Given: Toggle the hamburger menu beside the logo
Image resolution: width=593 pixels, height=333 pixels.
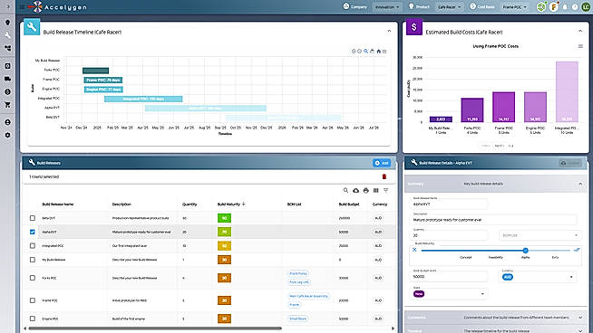Looking at the screenshot, I should [22, 7].
